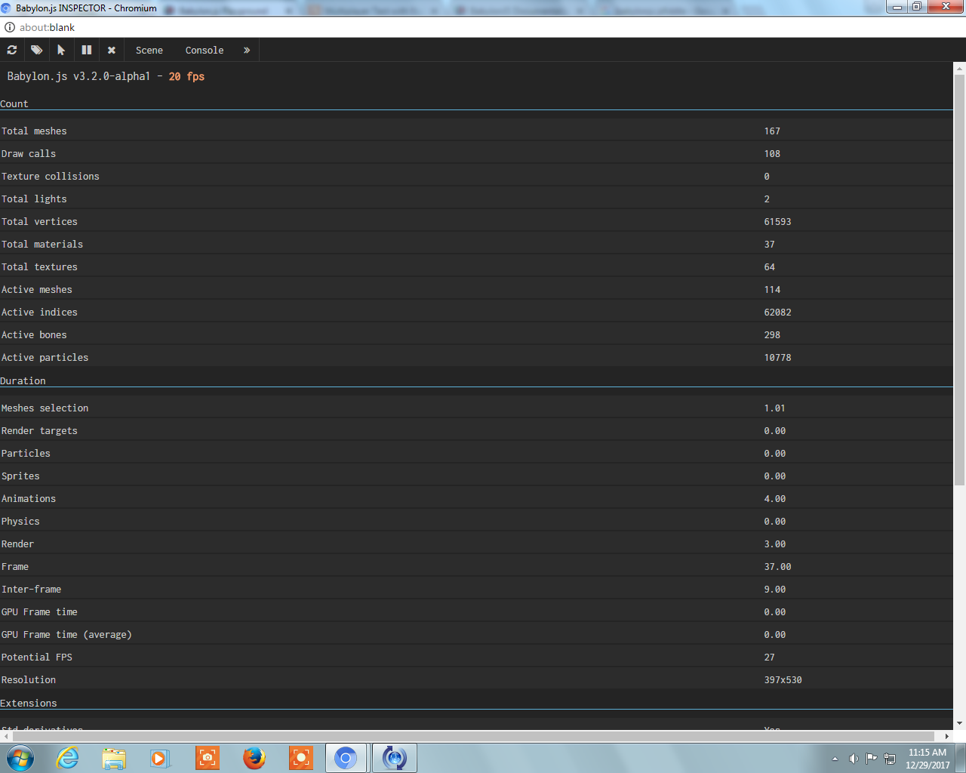The width and height of the screenshot is (966, 773).
Task: Close the inspector with the X icon
Action: click(112, 50)
